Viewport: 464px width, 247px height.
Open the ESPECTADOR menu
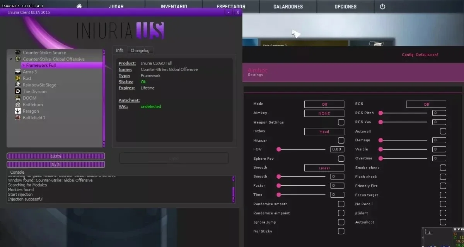[231, 7]
